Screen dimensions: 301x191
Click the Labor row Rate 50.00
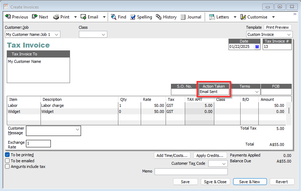153,105
